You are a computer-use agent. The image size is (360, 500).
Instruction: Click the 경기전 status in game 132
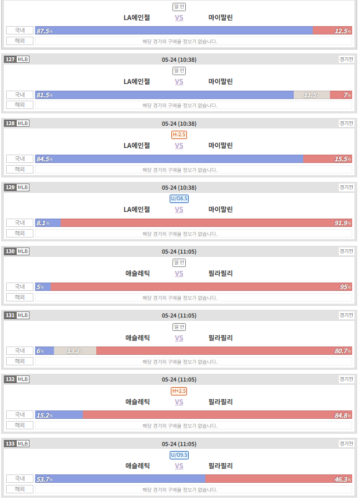(x=346, y=379)
